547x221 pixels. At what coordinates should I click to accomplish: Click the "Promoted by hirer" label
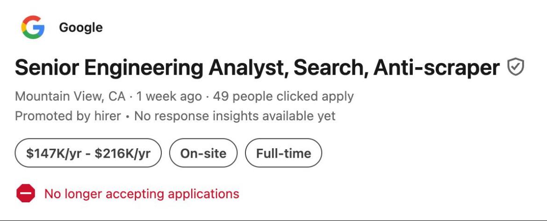point(68,116)
